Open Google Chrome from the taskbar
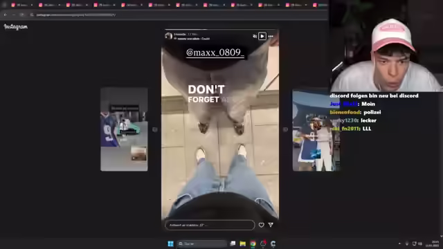This screenshot has width=443, height=249. (x=253, y=243)
